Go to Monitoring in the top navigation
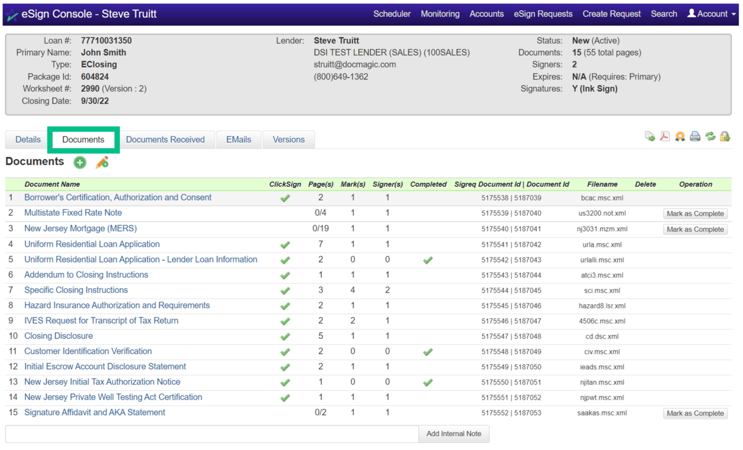This screenshot has height=450, width=743. (440, 14)
